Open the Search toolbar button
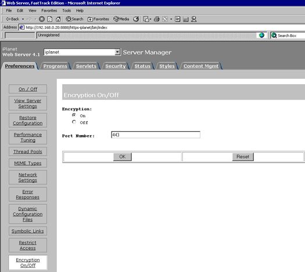The width and height of the screenshot is (305, 272). coord(74,19)
